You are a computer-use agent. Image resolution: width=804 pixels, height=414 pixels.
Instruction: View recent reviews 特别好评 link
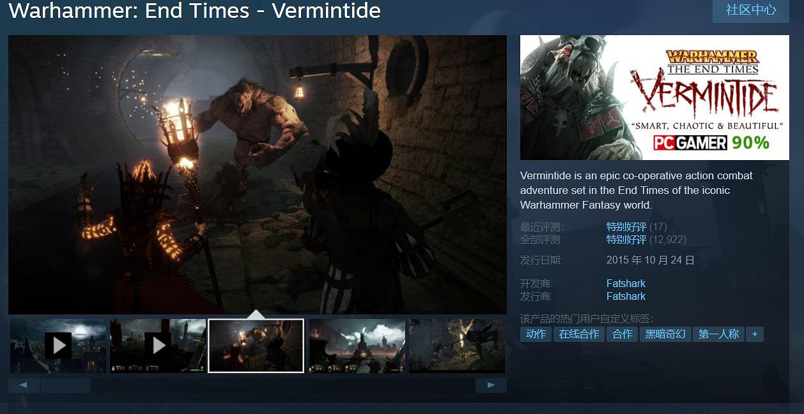click(x=626, y=226)
